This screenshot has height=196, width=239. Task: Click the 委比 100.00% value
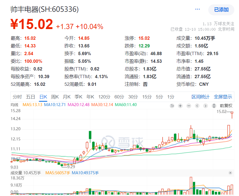tap(33, 61)
